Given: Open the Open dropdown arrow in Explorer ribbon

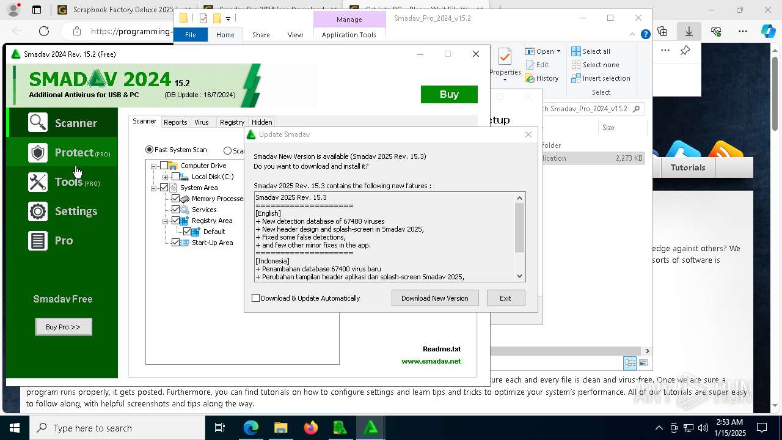Looking at the screenshot, I should point(558,51).
